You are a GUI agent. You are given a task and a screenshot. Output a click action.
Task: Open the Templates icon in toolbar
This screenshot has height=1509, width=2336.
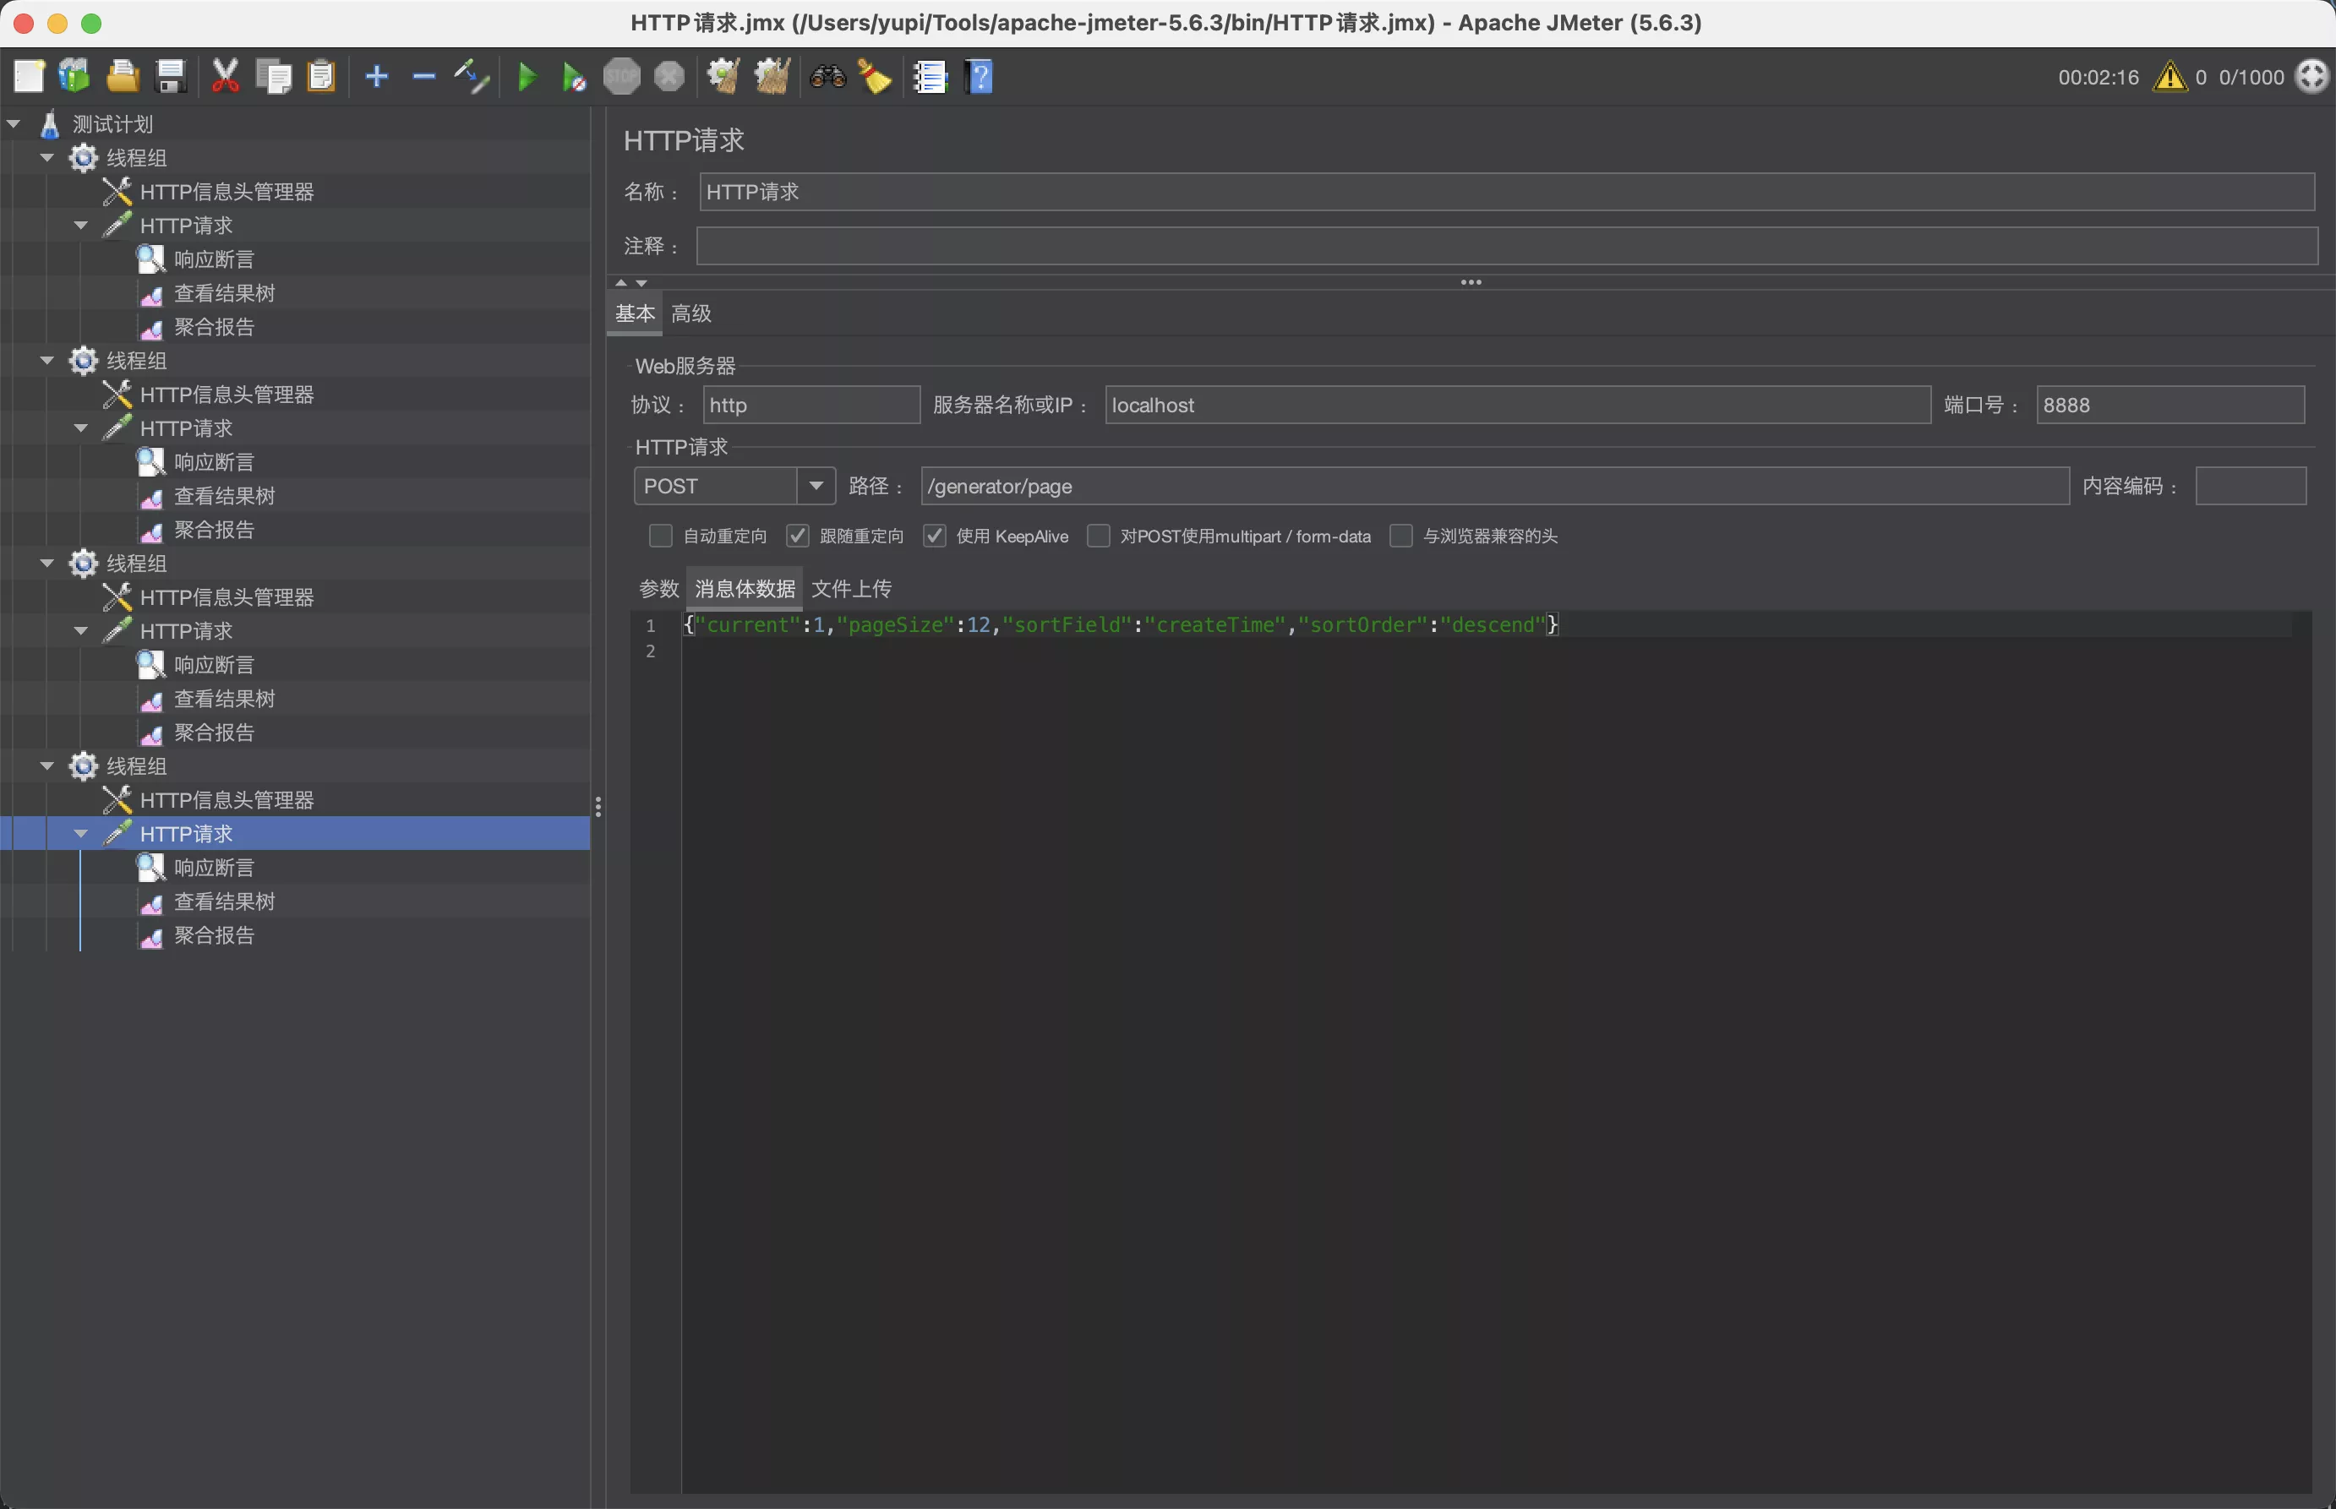pos(74,76)
